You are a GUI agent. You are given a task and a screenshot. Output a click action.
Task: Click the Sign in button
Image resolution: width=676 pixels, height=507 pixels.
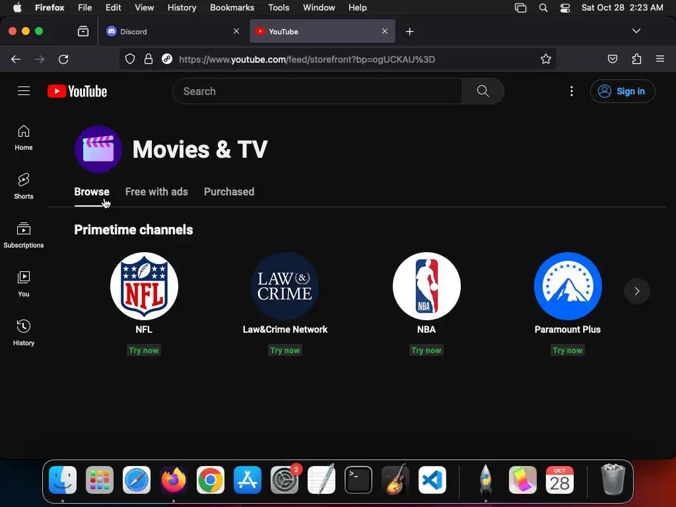coord(623,91)
